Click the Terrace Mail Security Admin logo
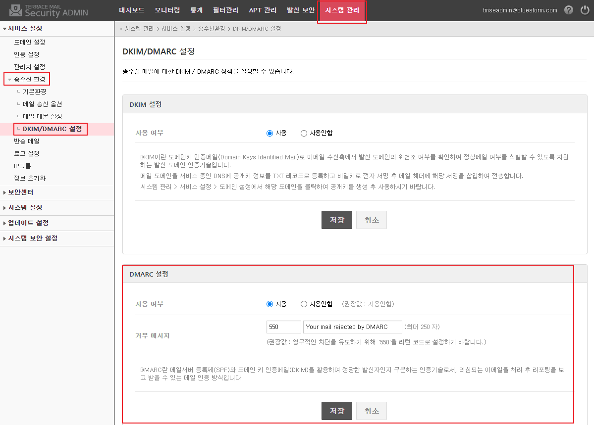Image resolution: width=594 pixels, height=425 pixels. pos(49,10)
